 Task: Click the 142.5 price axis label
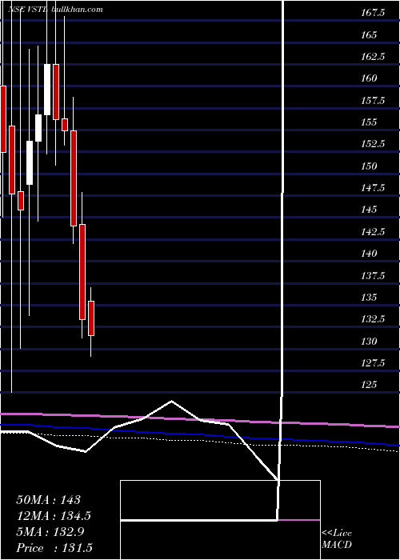coord(373,232)
